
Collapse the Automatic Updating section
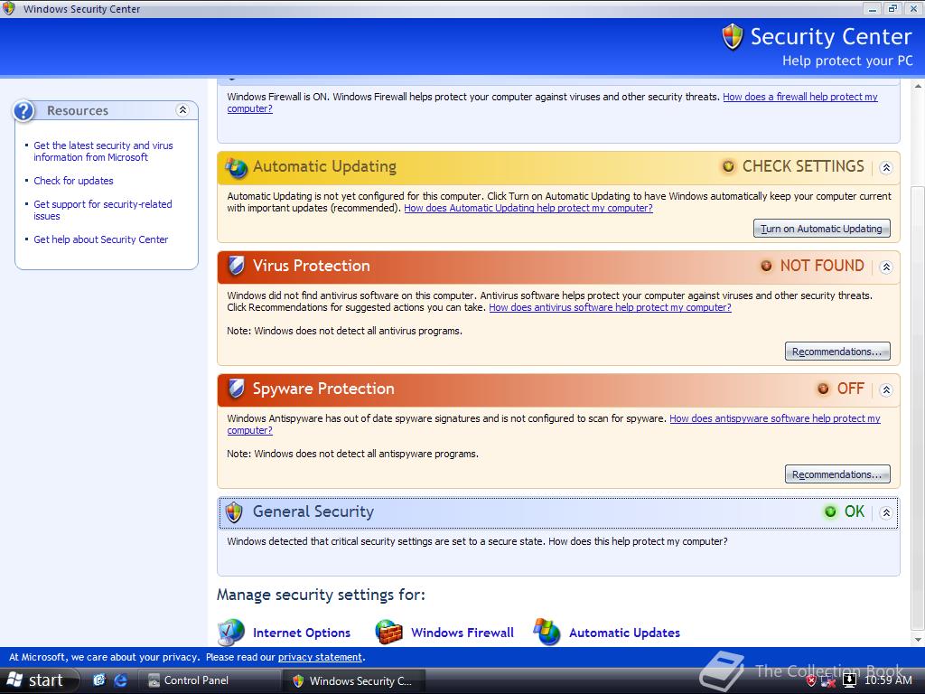886,167
